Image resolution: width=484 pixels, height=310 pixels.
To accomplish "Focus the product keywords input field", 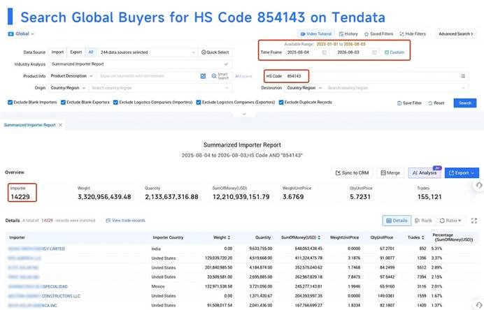I will coord(148,76).
